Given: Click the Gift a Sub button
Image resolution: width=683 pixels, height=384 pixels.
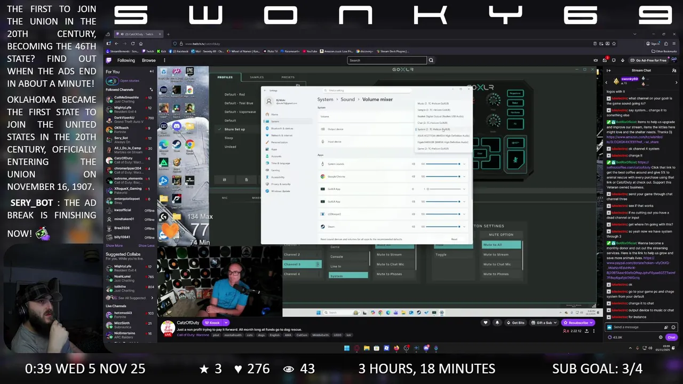Looking at the screenshot, I should click(x=544, y=323).
